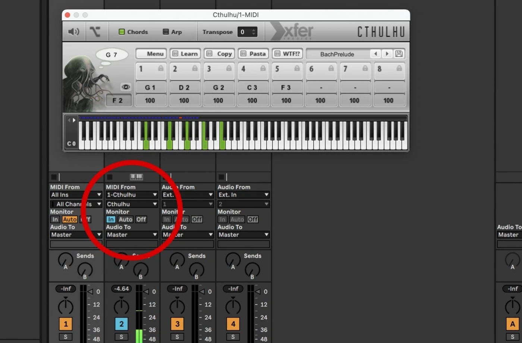Image resolution: width=522 pixels, height=343 pixels.
Task: Open the All Channels dropdown on track 1
Action: pyautogui.click(x=76, y=204)
